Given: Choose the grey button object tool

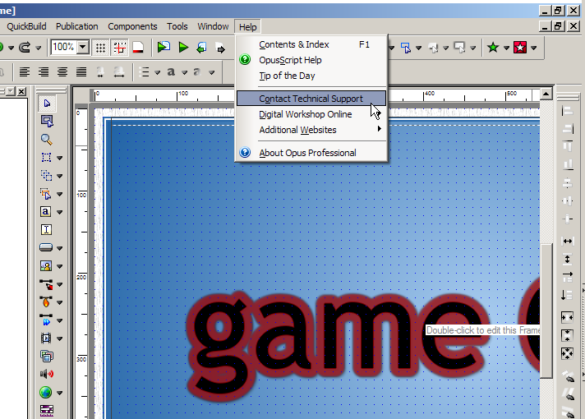Looking at the screenshot, I should (x=46, y=247).
